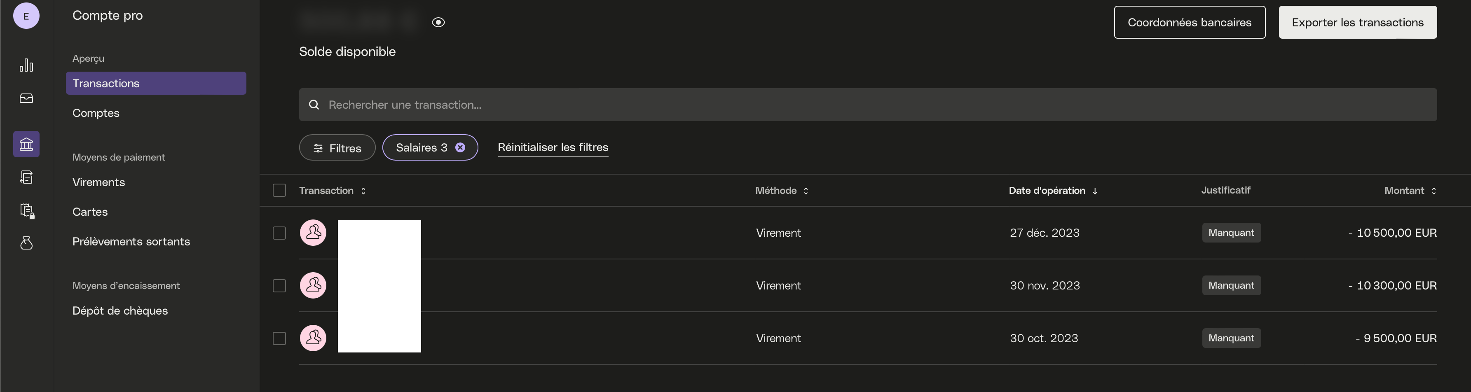Screen dimensions: 1471x392
Task: Click the purple E profile avatar
Action: click(26, 16)
